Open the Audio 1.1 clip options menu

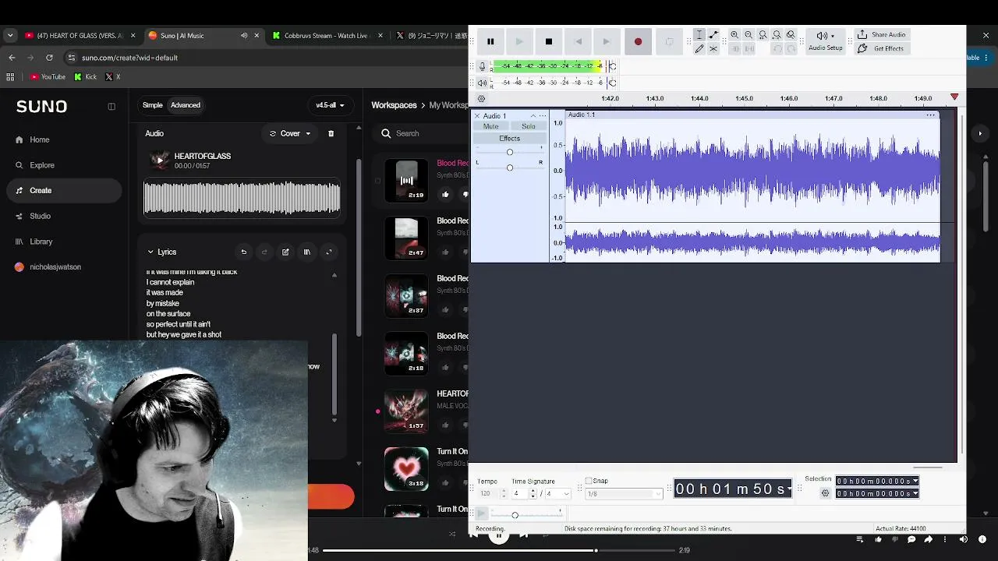pyautogui.click(x=930, y=115)
